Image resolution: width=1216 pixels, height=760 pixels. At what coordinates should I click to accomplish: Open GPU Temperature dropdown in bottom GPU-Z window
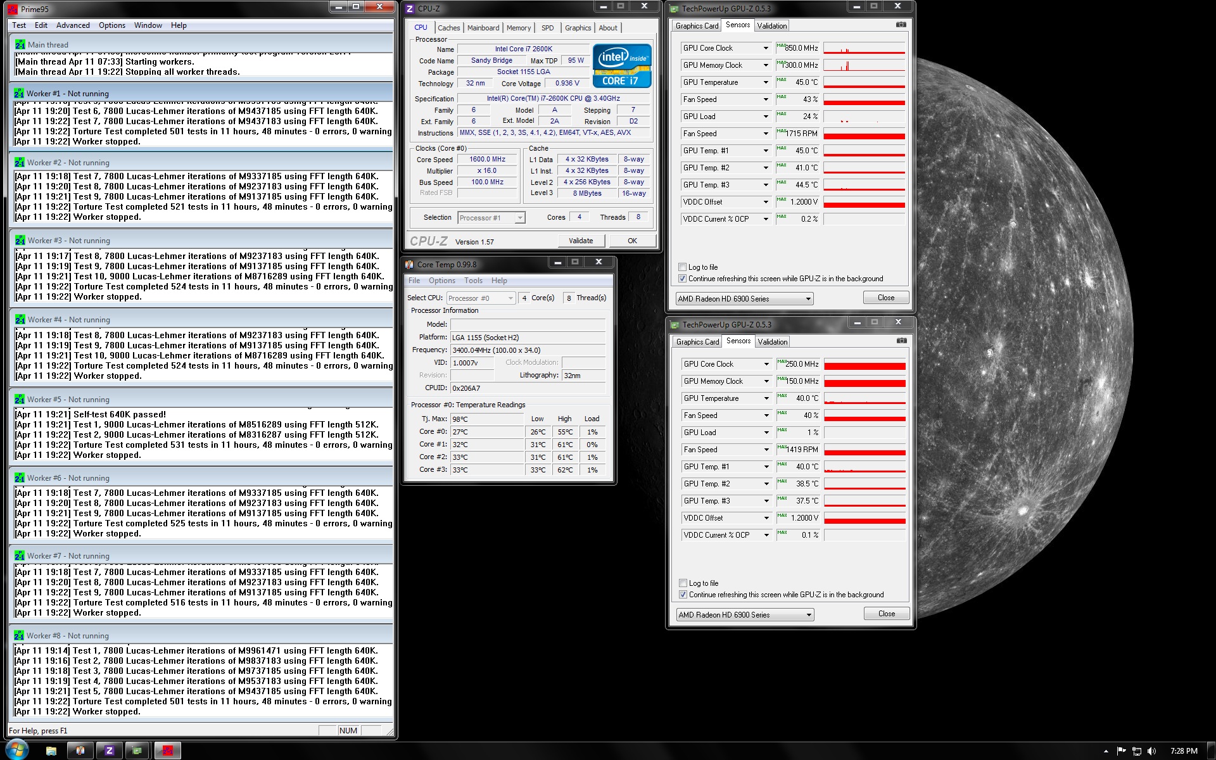pos(766,398)
